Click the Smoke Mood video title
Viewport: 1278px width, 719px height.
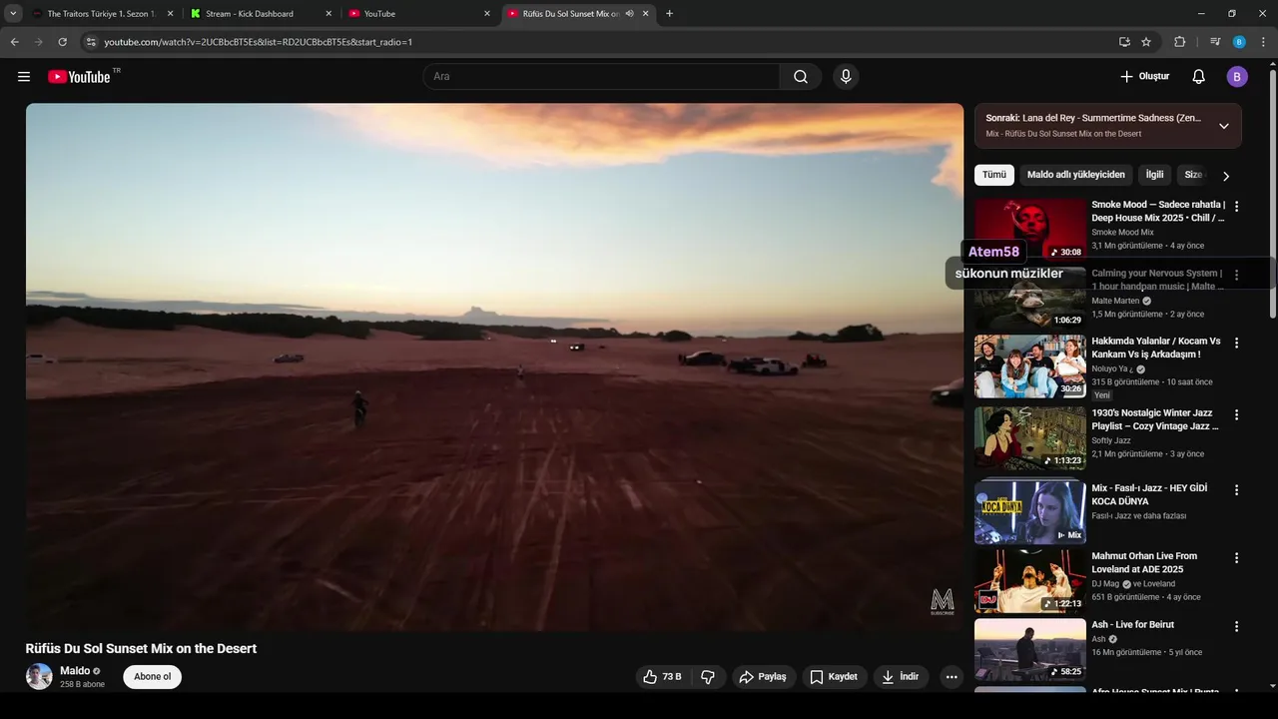point(1158,211)
